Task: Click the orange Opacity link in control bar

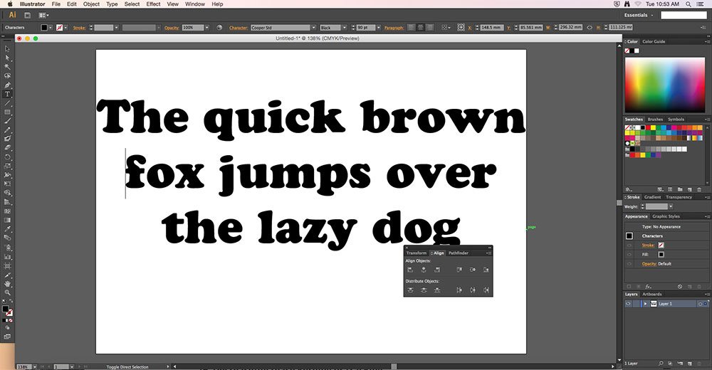Action: [x=172, y=28]
